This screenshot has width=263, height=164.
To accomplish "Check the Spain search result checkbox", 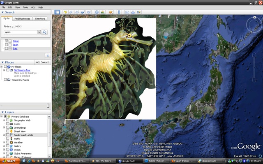I will (x=7, y=45).
